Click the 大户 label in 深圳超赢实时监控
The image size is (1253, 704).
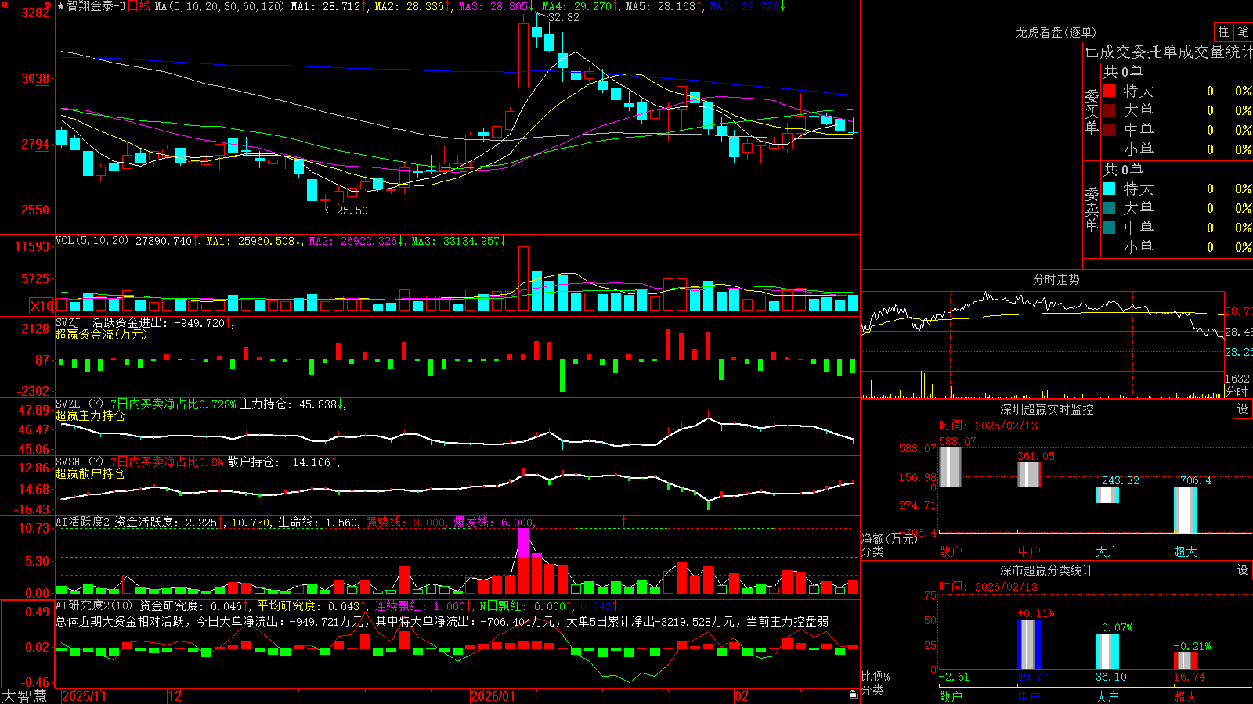click(1107, 551)
